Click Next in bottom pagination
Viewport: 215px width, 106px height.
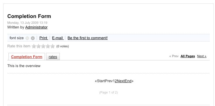(x=121, y=81)
